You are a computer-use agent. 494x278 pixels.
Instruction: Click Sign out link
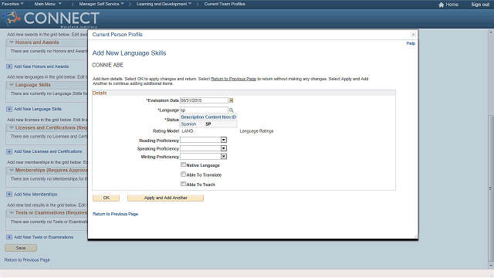tap(480, 5)
